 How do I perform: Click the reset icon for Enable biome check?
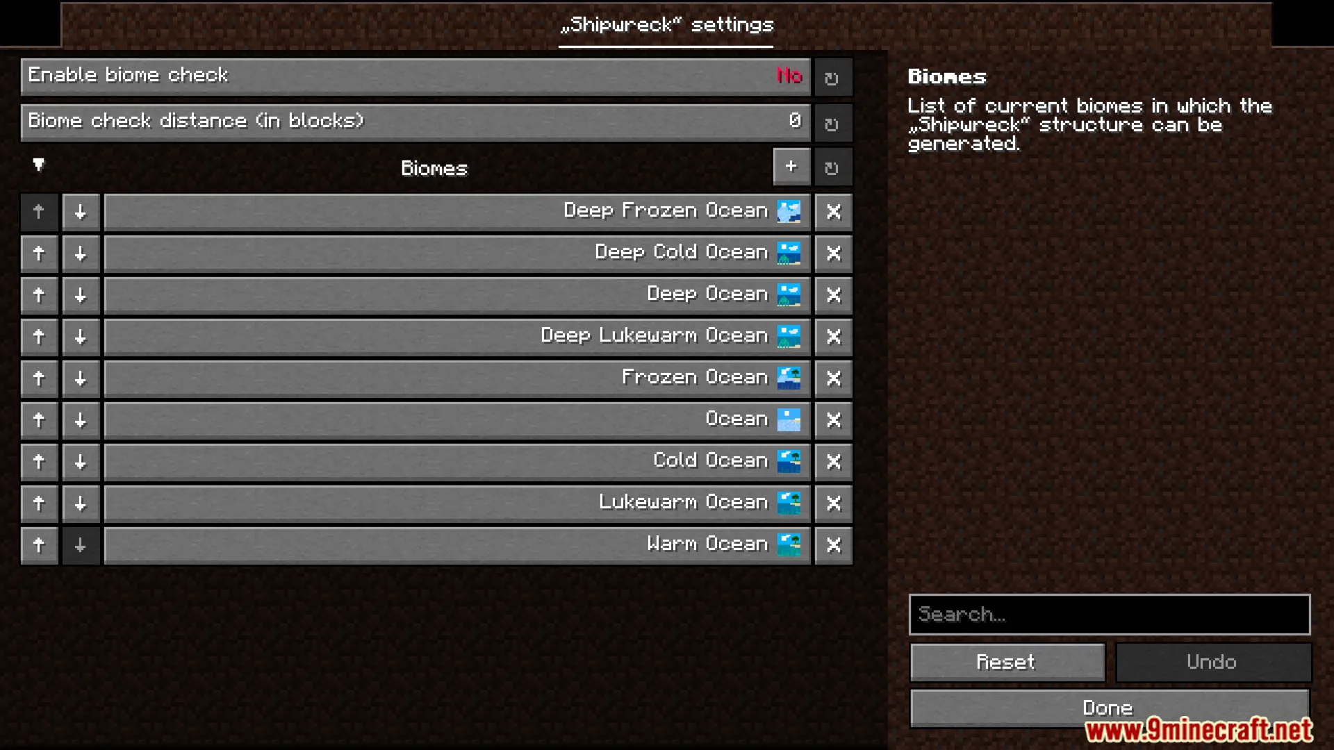[x=832, y=77]
